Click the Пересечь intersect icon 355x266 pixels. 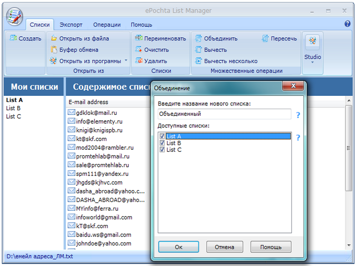click(x=265, y=38)
